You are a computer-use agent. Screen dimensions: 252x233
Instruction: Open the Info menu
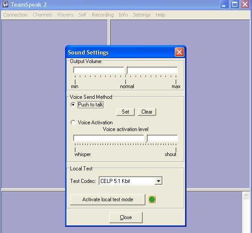123,15
